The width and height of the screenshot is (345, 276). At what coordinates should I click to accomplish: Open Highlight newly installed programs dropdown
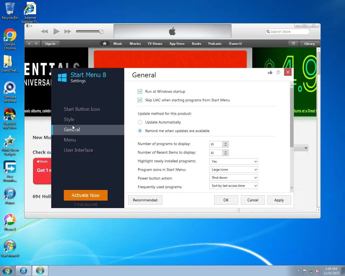coord(234,161)
